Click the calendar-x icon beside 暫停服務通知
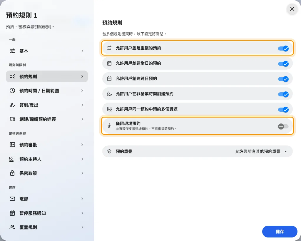The width and height of the screenshot is (301, 241). pos(12,213)
